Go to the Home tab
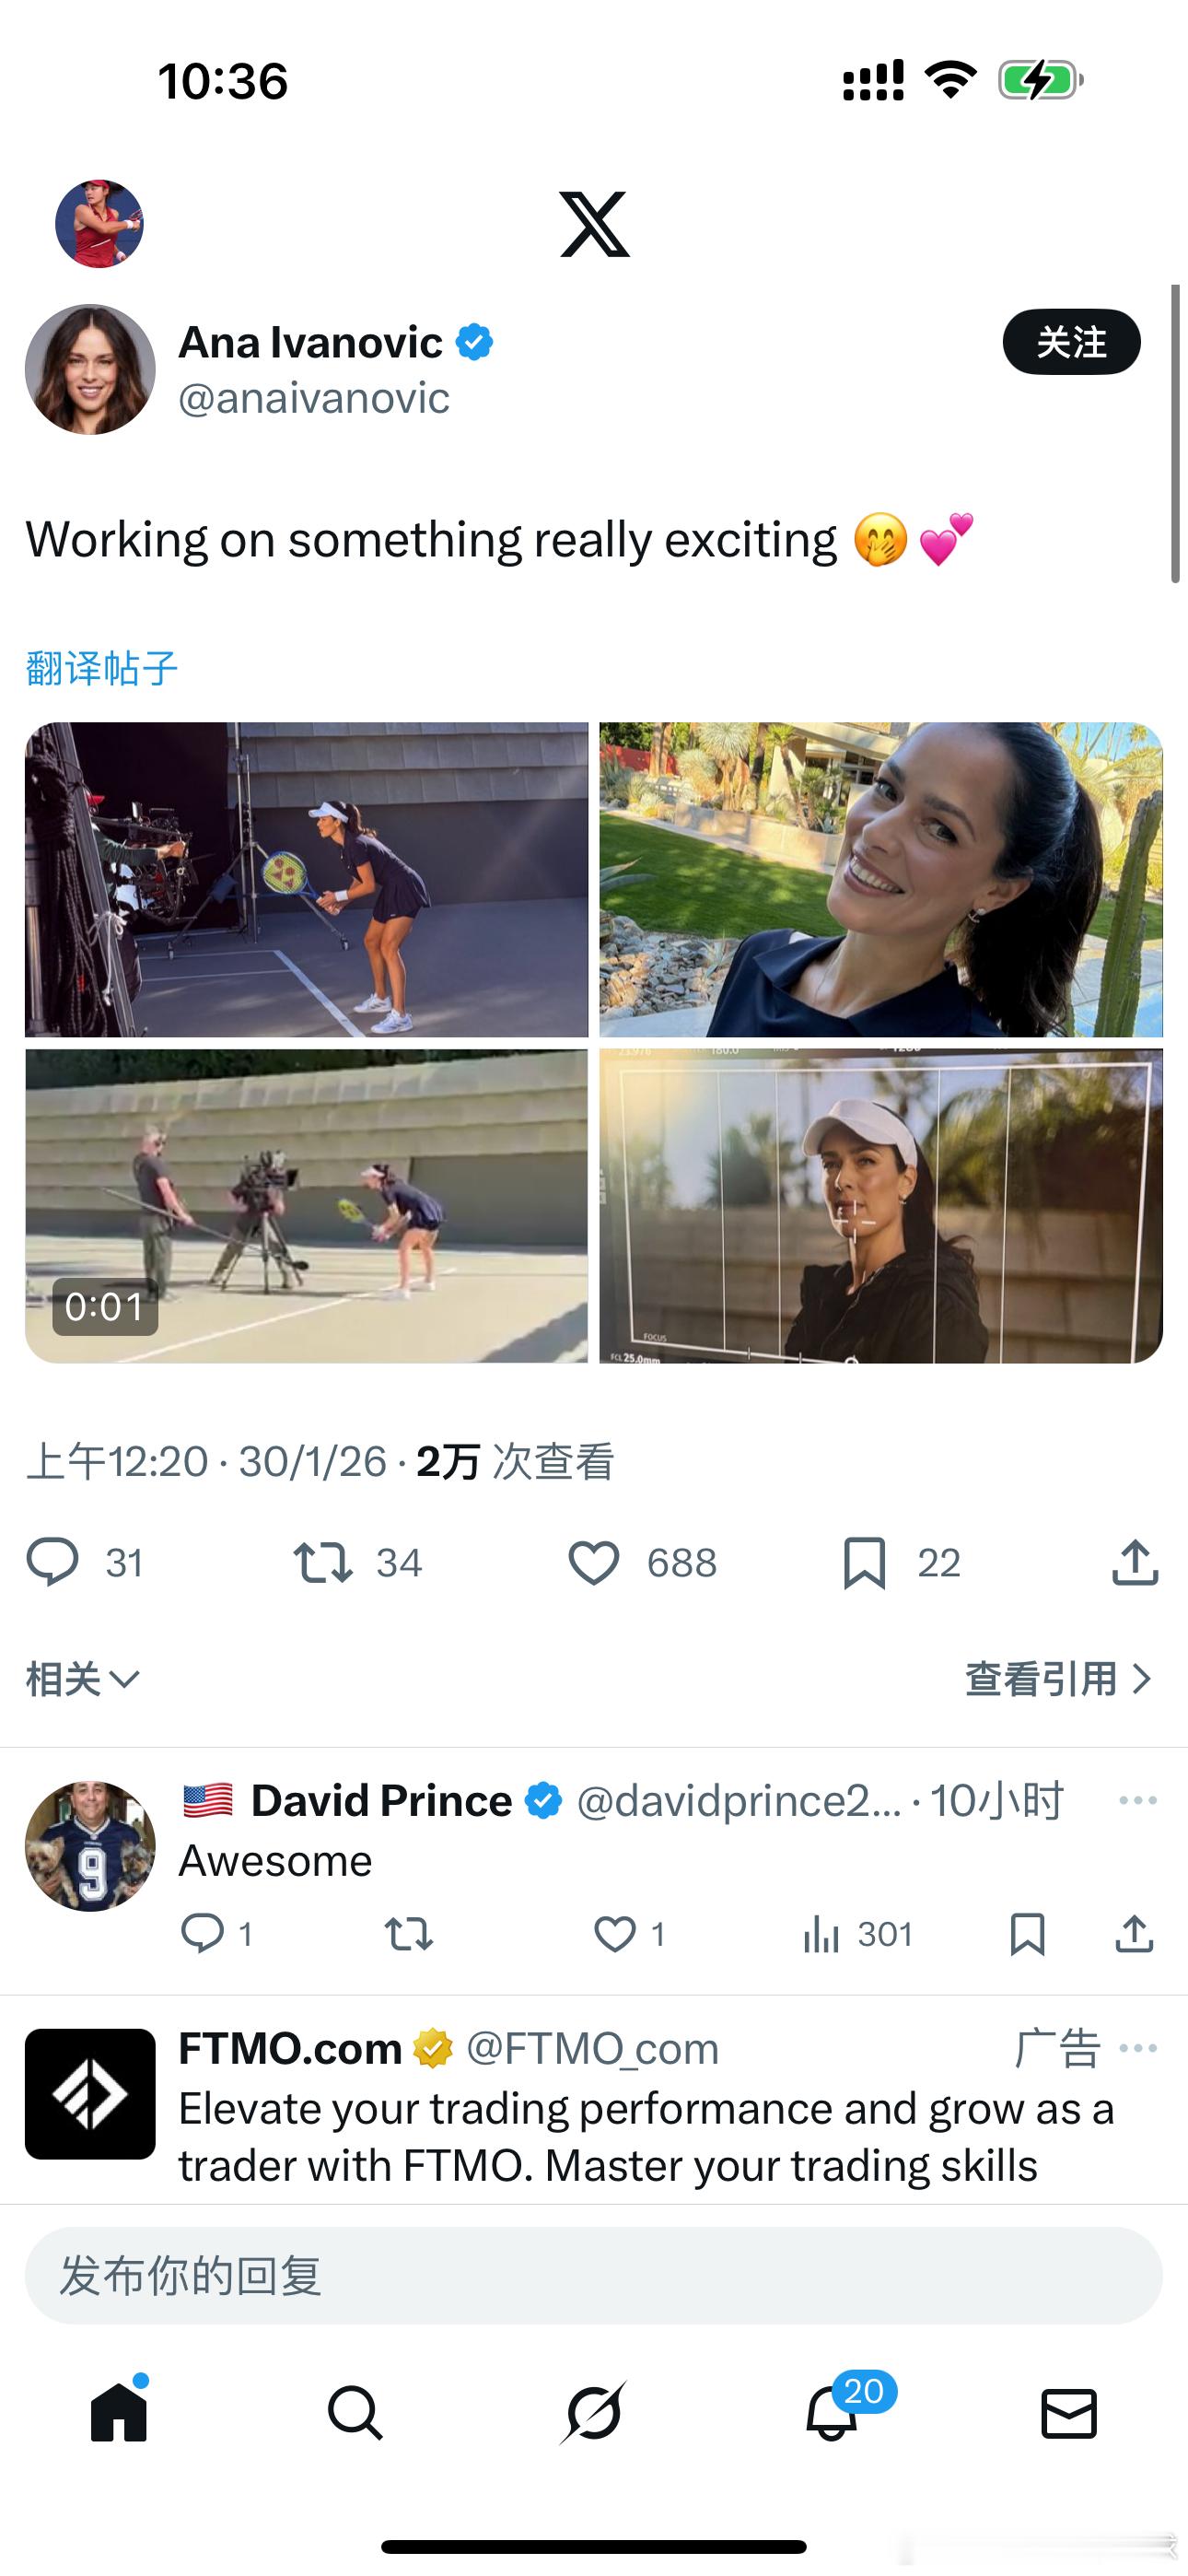 119,2411
